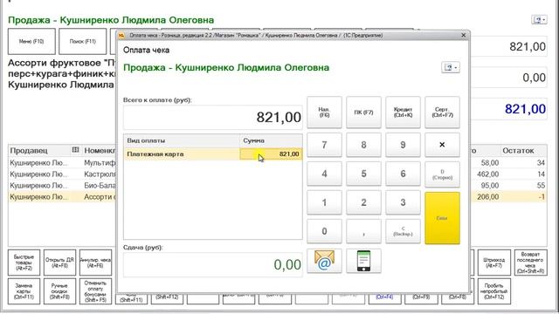
Task: Click the D (Сторно) button
Action: click(x=442, y=174)
